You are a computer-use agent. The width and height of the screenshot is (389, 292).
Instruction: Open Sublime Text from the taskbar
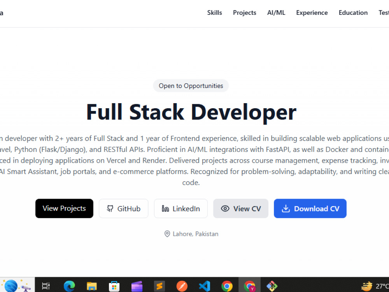point(159,286)
